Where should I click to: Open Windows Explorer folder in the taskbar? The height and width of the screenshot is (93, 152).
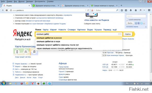[10, 83]
